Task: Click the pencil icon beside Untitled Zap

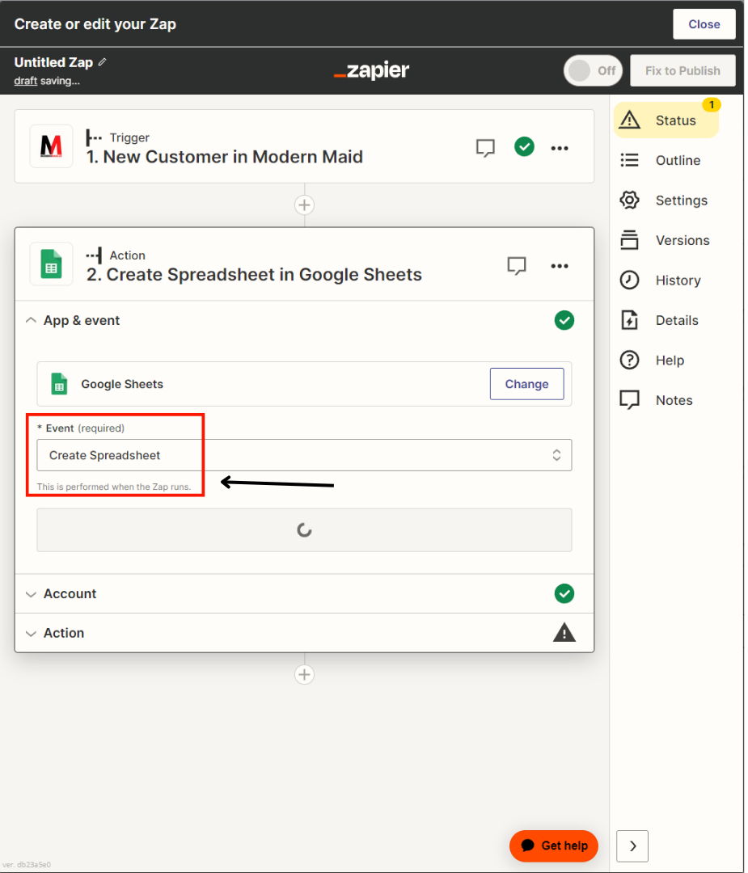Action: coord(102,62)
